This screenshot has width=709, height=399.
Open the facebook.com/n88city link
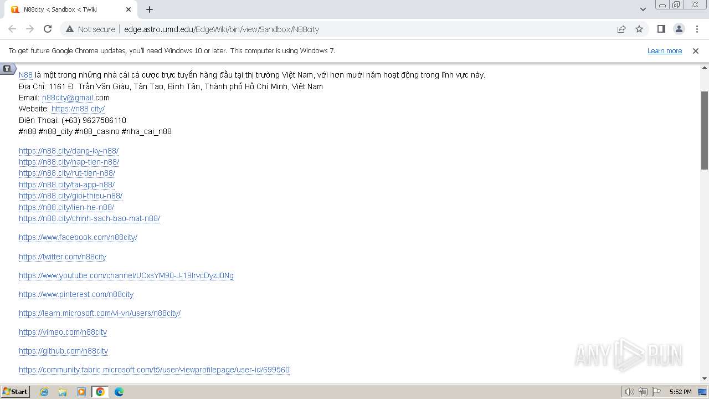coord(78,237)
